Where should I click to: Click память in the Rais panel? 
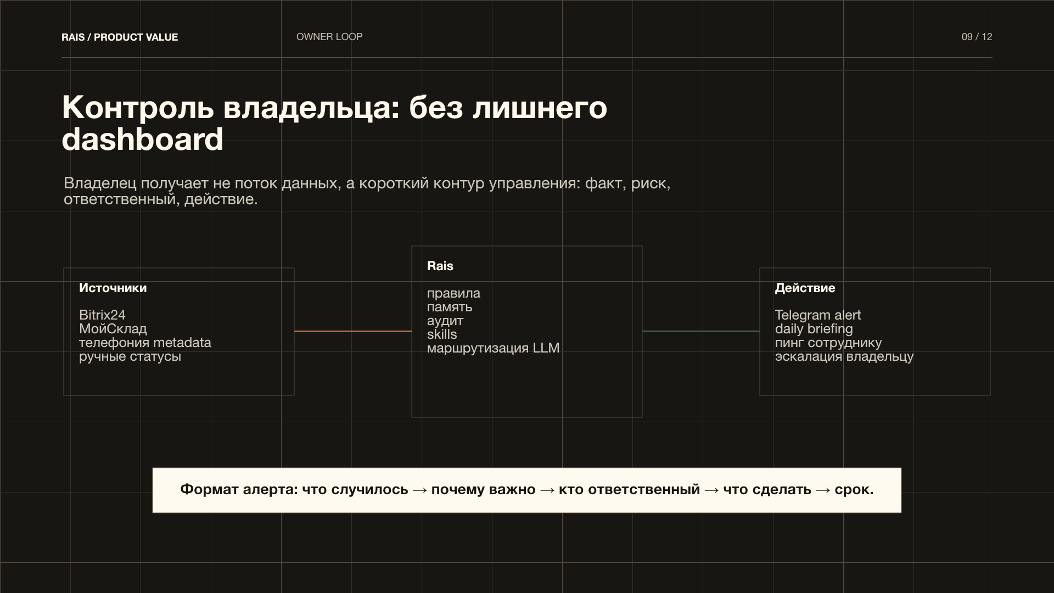tap(450, 307)
